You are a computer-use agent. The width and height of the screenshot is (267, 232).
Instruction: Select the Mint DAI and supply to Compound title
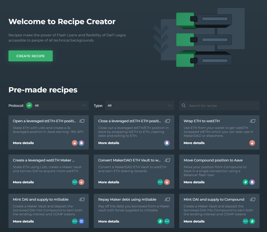tap(214, 199)
